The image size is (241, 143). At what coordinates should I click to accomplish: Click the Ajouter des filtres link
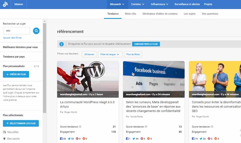coord(12,38)
